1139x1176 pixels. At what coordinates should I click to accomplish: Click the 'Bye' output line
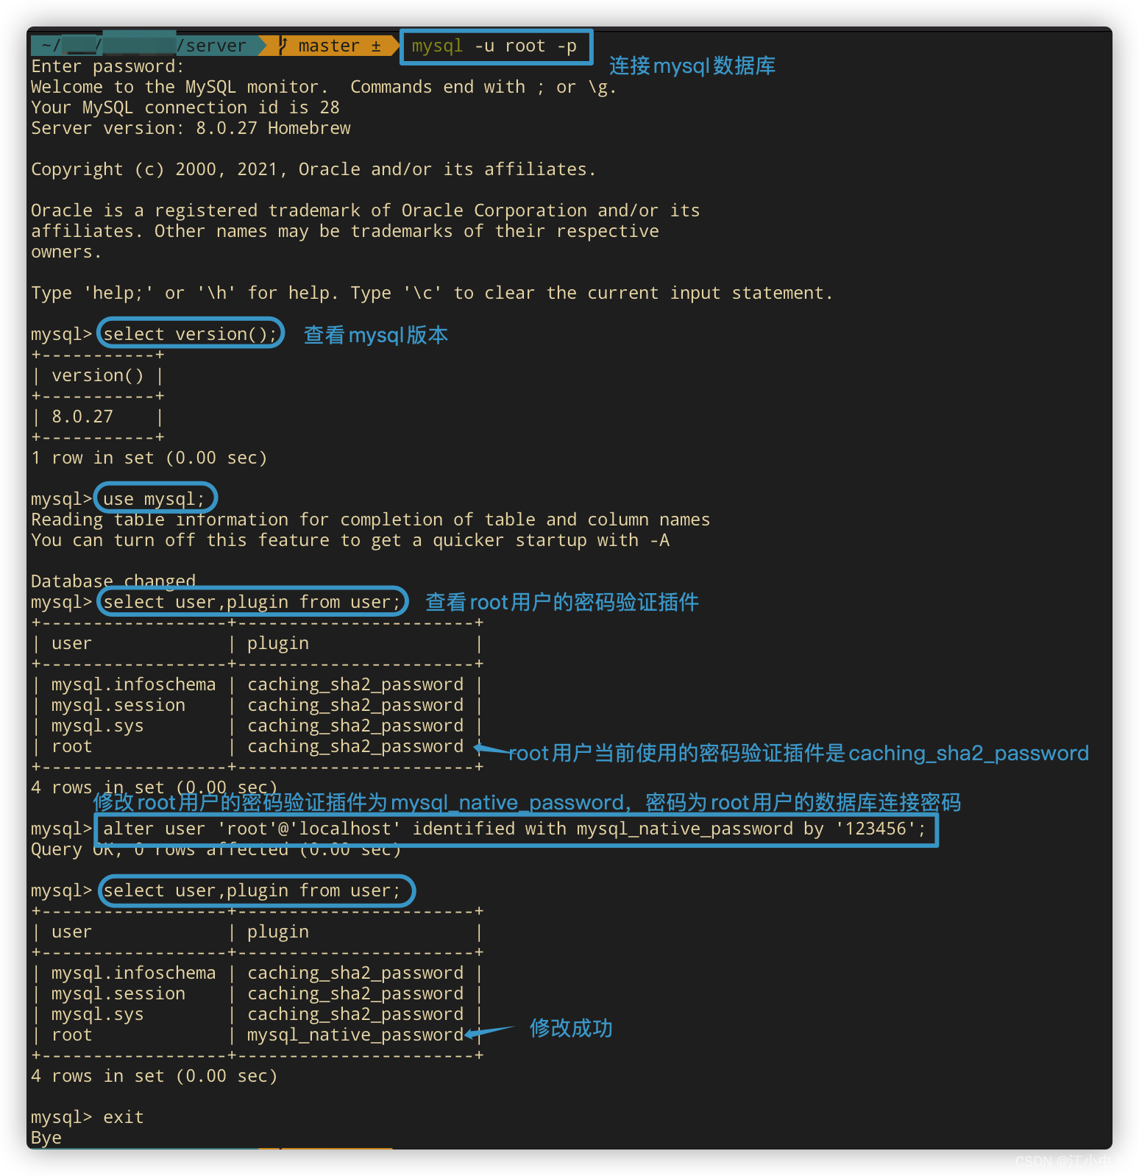[x=46, y=1138]
